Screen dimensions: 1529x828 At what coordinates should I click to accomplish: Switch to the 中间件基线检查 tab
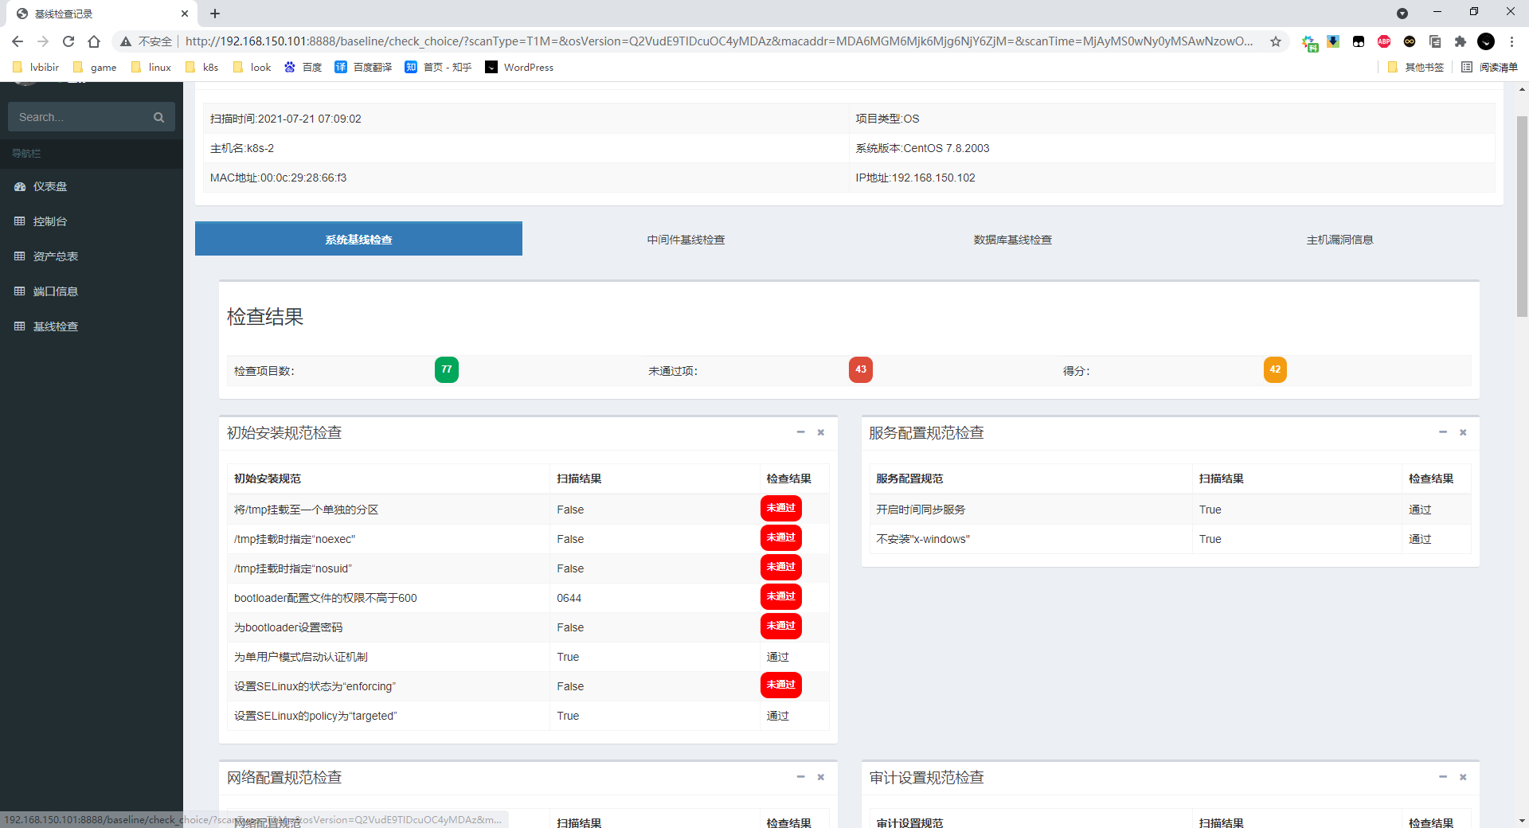point(686,240)
